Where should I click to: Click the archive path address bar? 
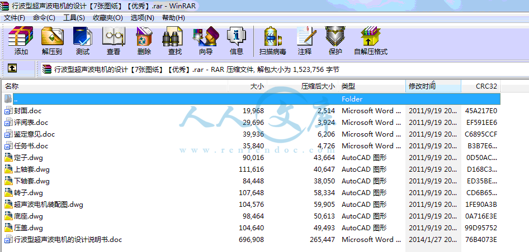[x=284, y=70]
